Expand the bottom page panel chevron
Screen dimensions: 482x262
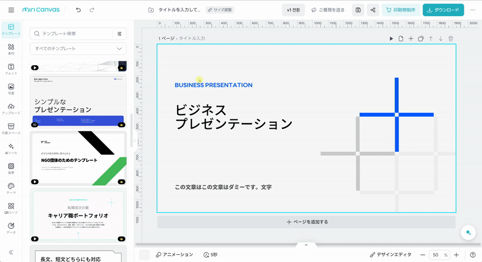pyautogui.click(x=306, y=245)
